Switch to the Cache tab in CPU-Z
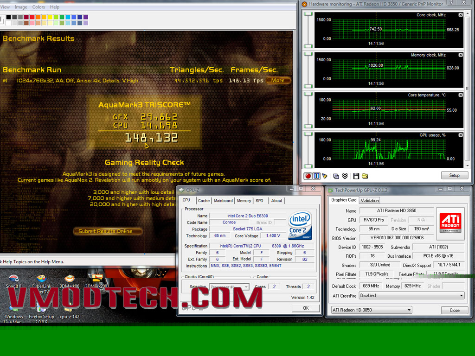This screenshot has height=356, width=475. [204, 201]
